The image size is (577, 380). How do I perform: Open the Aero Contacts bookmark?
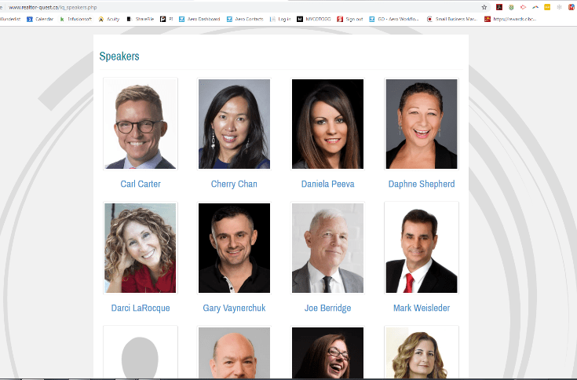click(245, 19)
